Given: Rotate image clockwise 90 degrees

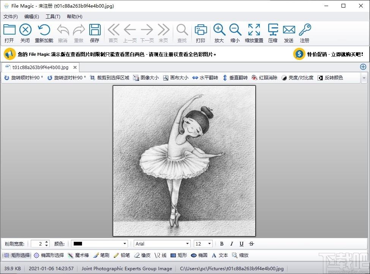Looking at the screenshot, I should [24, 78].
